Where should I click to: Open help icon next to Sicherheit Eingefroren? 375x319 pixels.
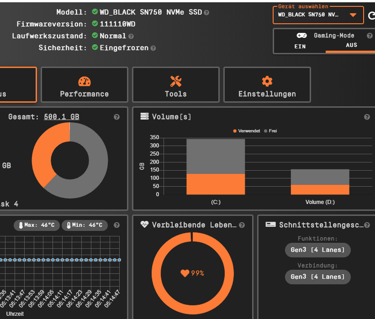153,48
